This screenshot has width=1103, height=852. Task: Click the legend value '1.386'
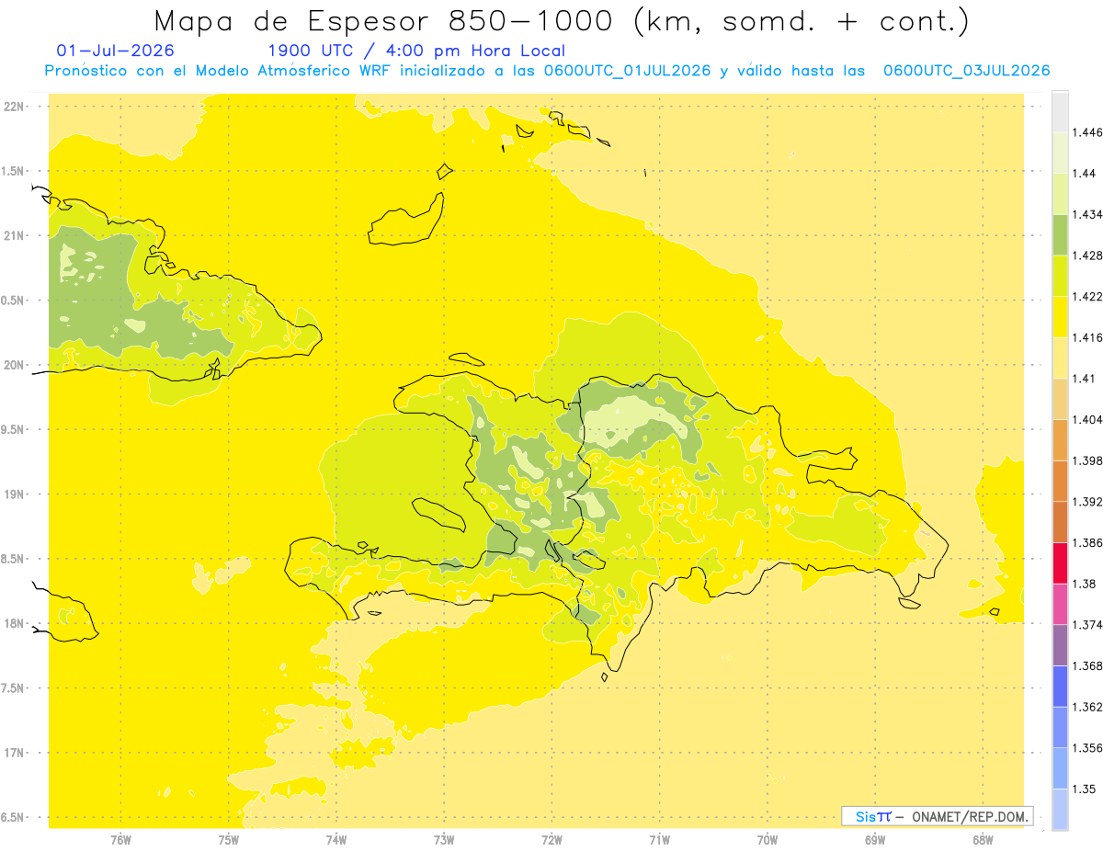click(1088, 542)
